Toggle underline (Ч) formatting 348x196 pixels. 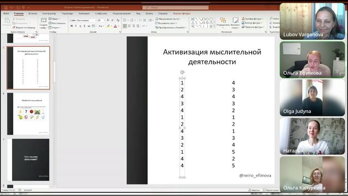click(x=80, y=26)
